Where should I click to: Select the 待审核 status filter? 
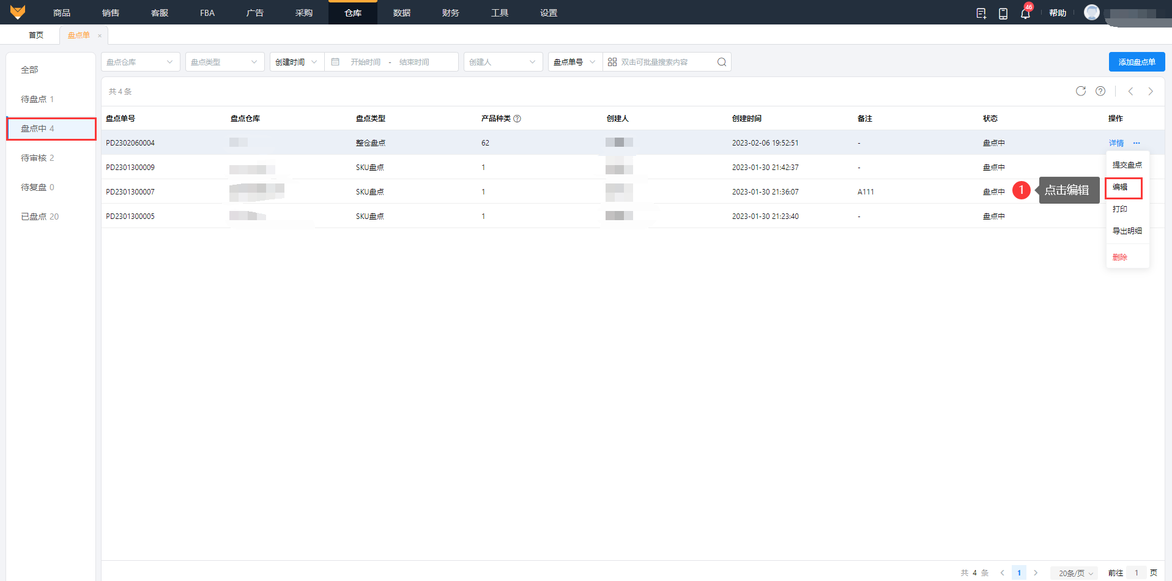[x=37, y=158]
